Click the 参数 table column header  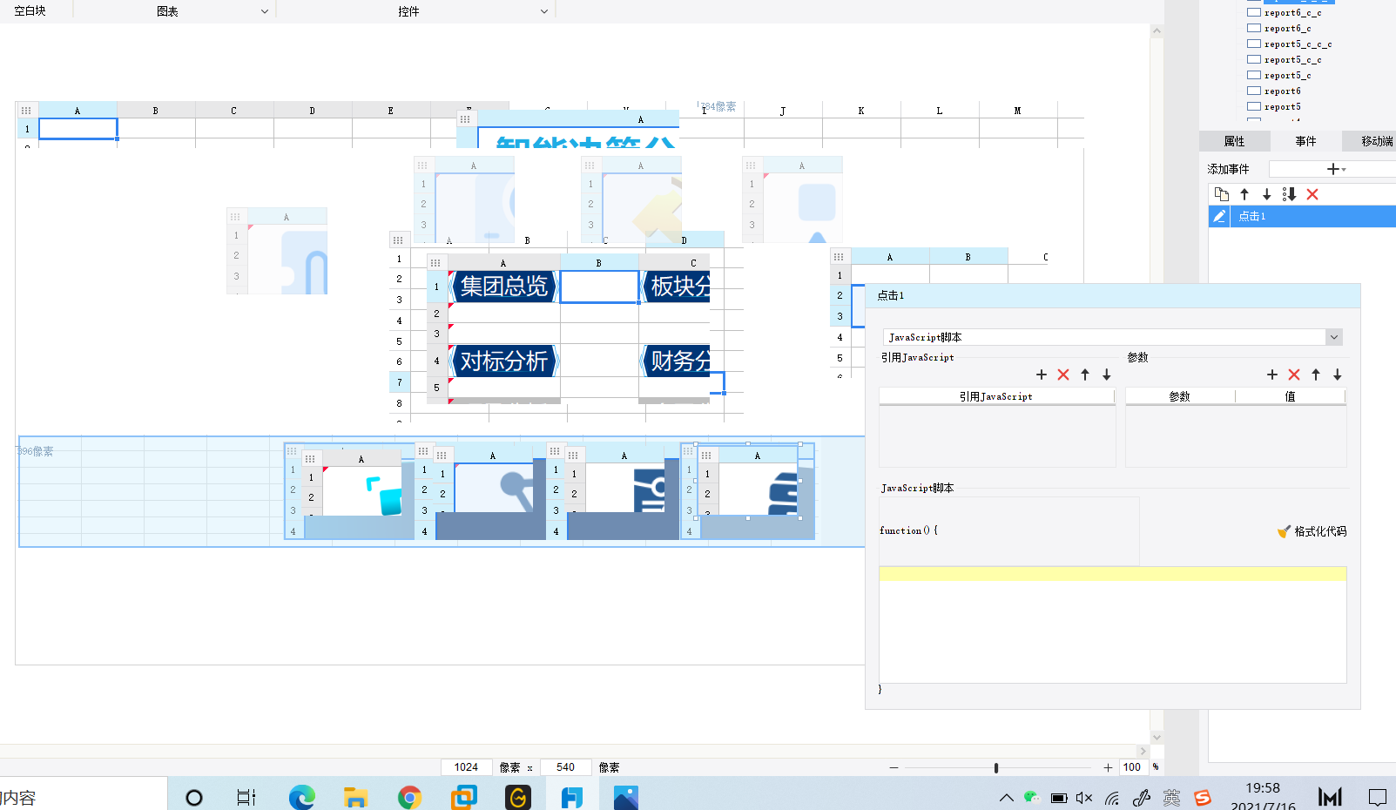[x=1180, y=396]
